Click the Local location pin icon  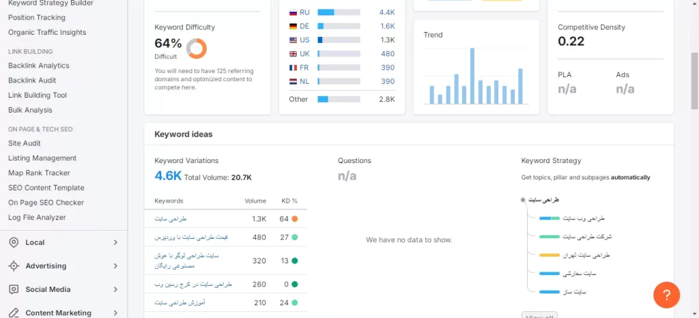click(14, 242)
